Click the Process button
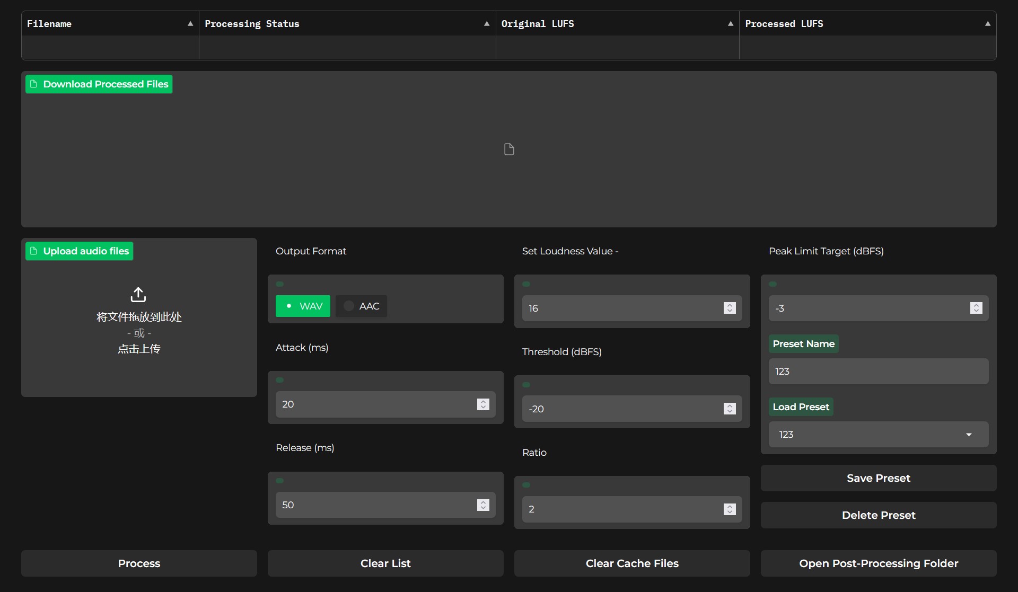This screenshot has width=1018, height=592. (x=139, y=563)
